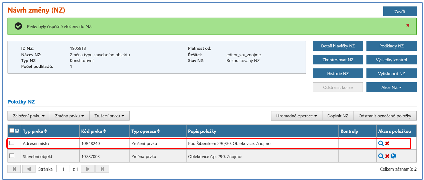Open the Změna prvku dropdown

[x=70, y=116]
